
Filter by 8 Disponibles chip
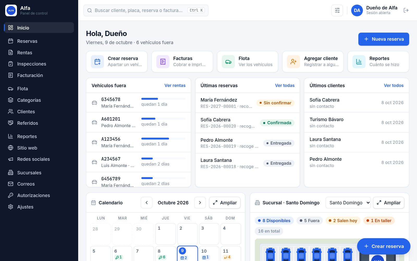tap(274, 221)
